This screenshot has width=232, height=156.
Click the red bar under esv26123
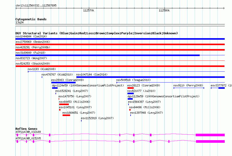point(131,88)
